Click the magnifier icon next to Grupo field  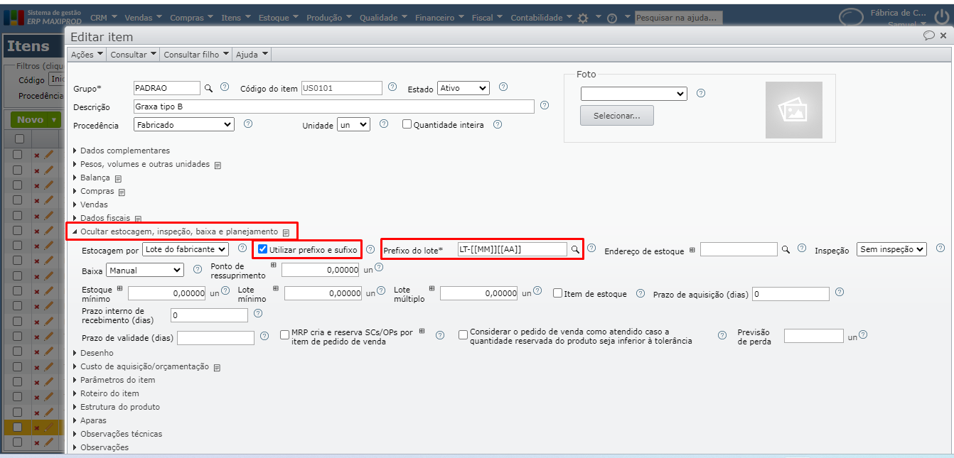point(209,89)
